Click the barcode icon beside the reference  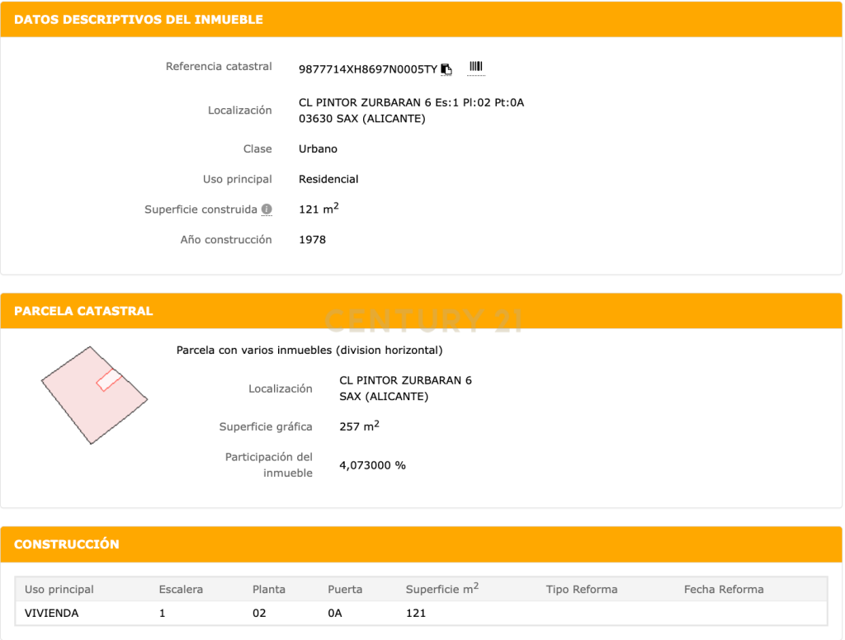476,68
